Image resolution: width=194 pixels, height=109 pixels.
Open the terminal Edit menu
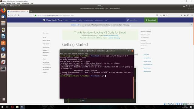coord(65,54)
